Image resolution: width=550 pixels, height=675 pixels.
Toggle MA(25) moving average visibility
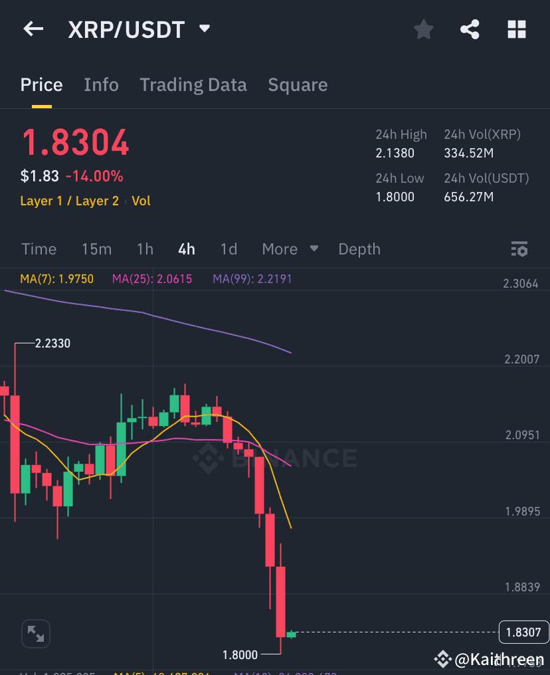coord(151,279)
